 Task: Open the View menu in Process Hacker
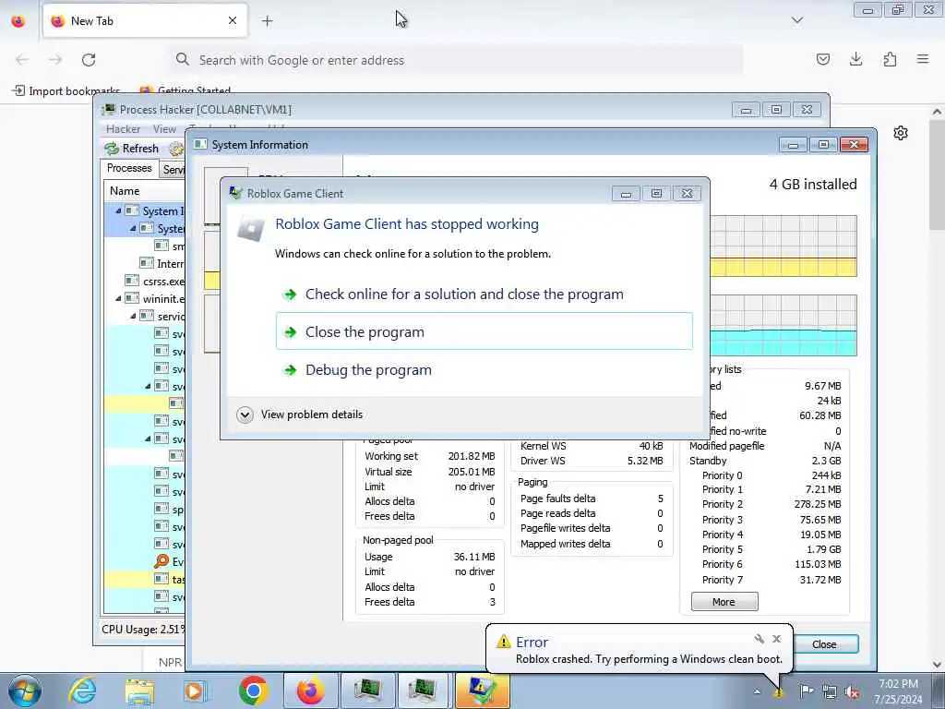164,129
